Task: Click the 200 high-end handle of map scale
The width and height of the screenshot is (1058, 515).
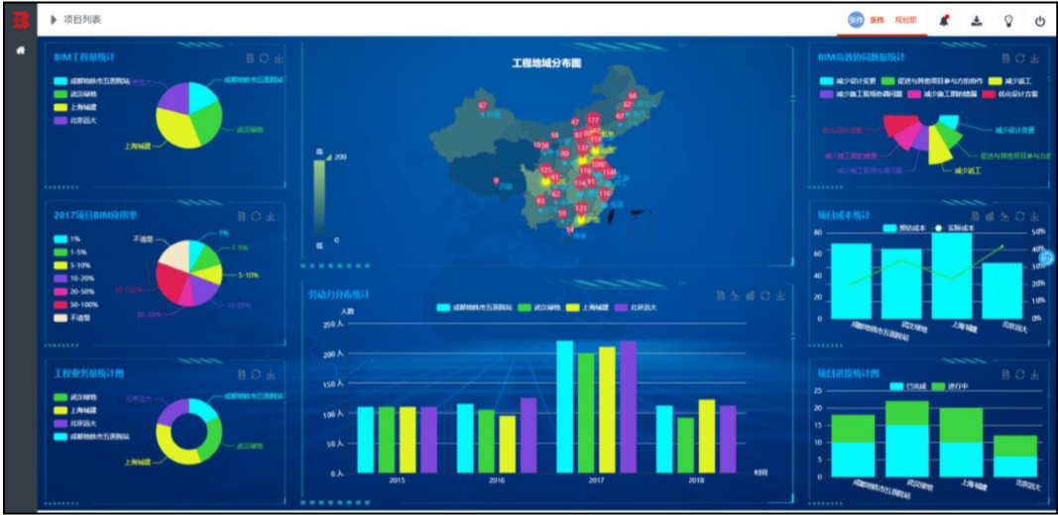Action: click(x=330, y=157)
